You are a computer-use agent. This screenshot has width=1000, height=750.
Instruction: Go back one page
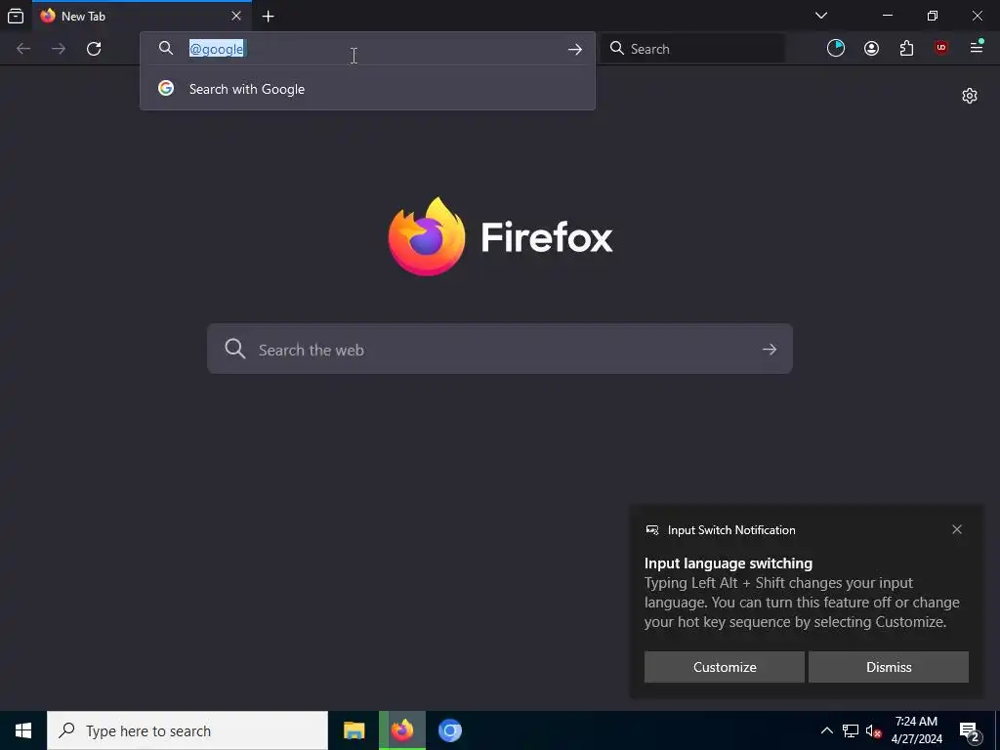click(x=23, y=49)
